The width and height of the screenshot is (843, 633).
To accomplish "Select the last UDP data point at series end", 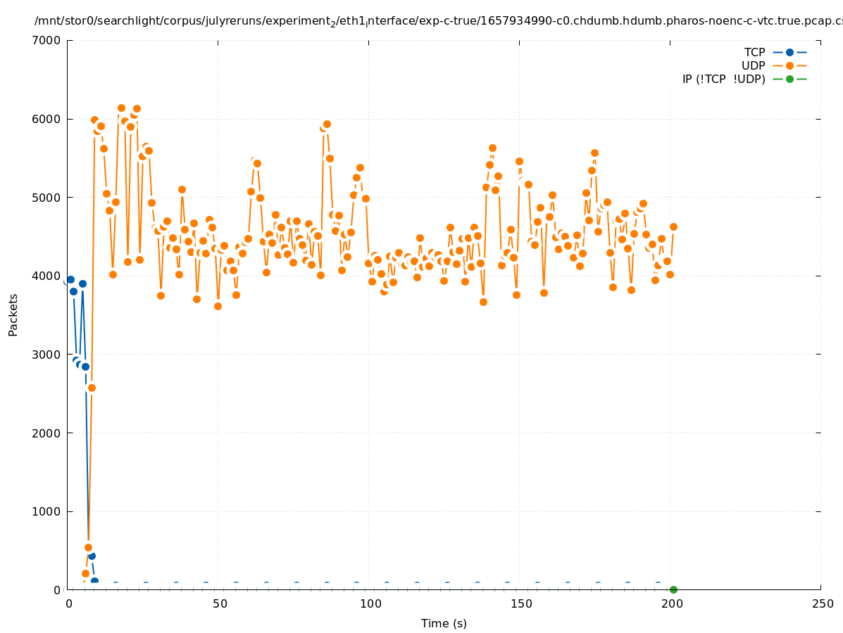I will [673, 226].
